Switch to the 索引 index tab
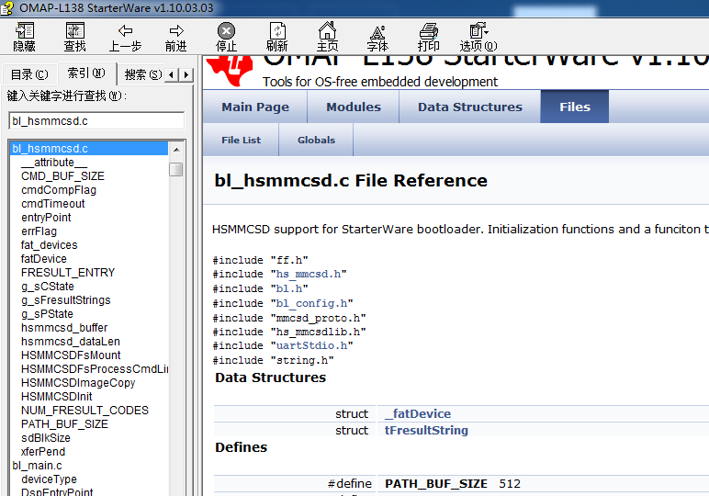709x496 pixels. [x=86, y=73]
